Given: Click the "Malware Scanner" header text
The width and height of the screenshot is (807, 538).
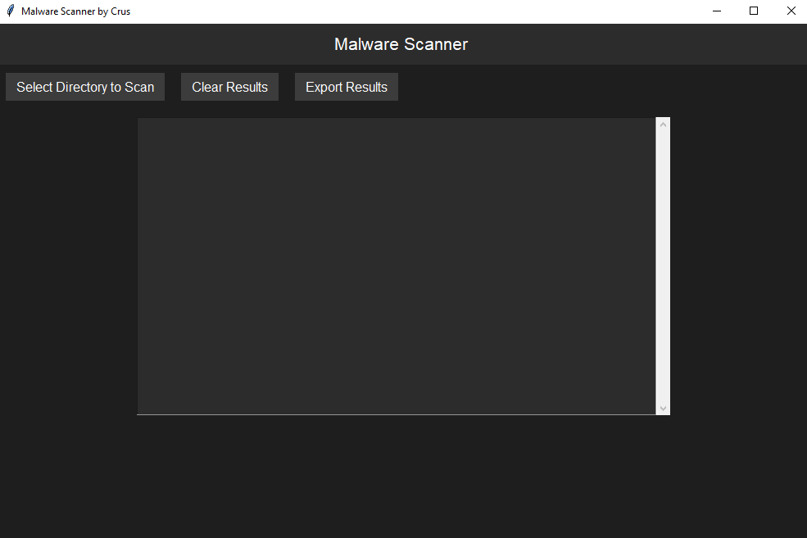Looking at the screenshot, I should (x=401, y=44).
